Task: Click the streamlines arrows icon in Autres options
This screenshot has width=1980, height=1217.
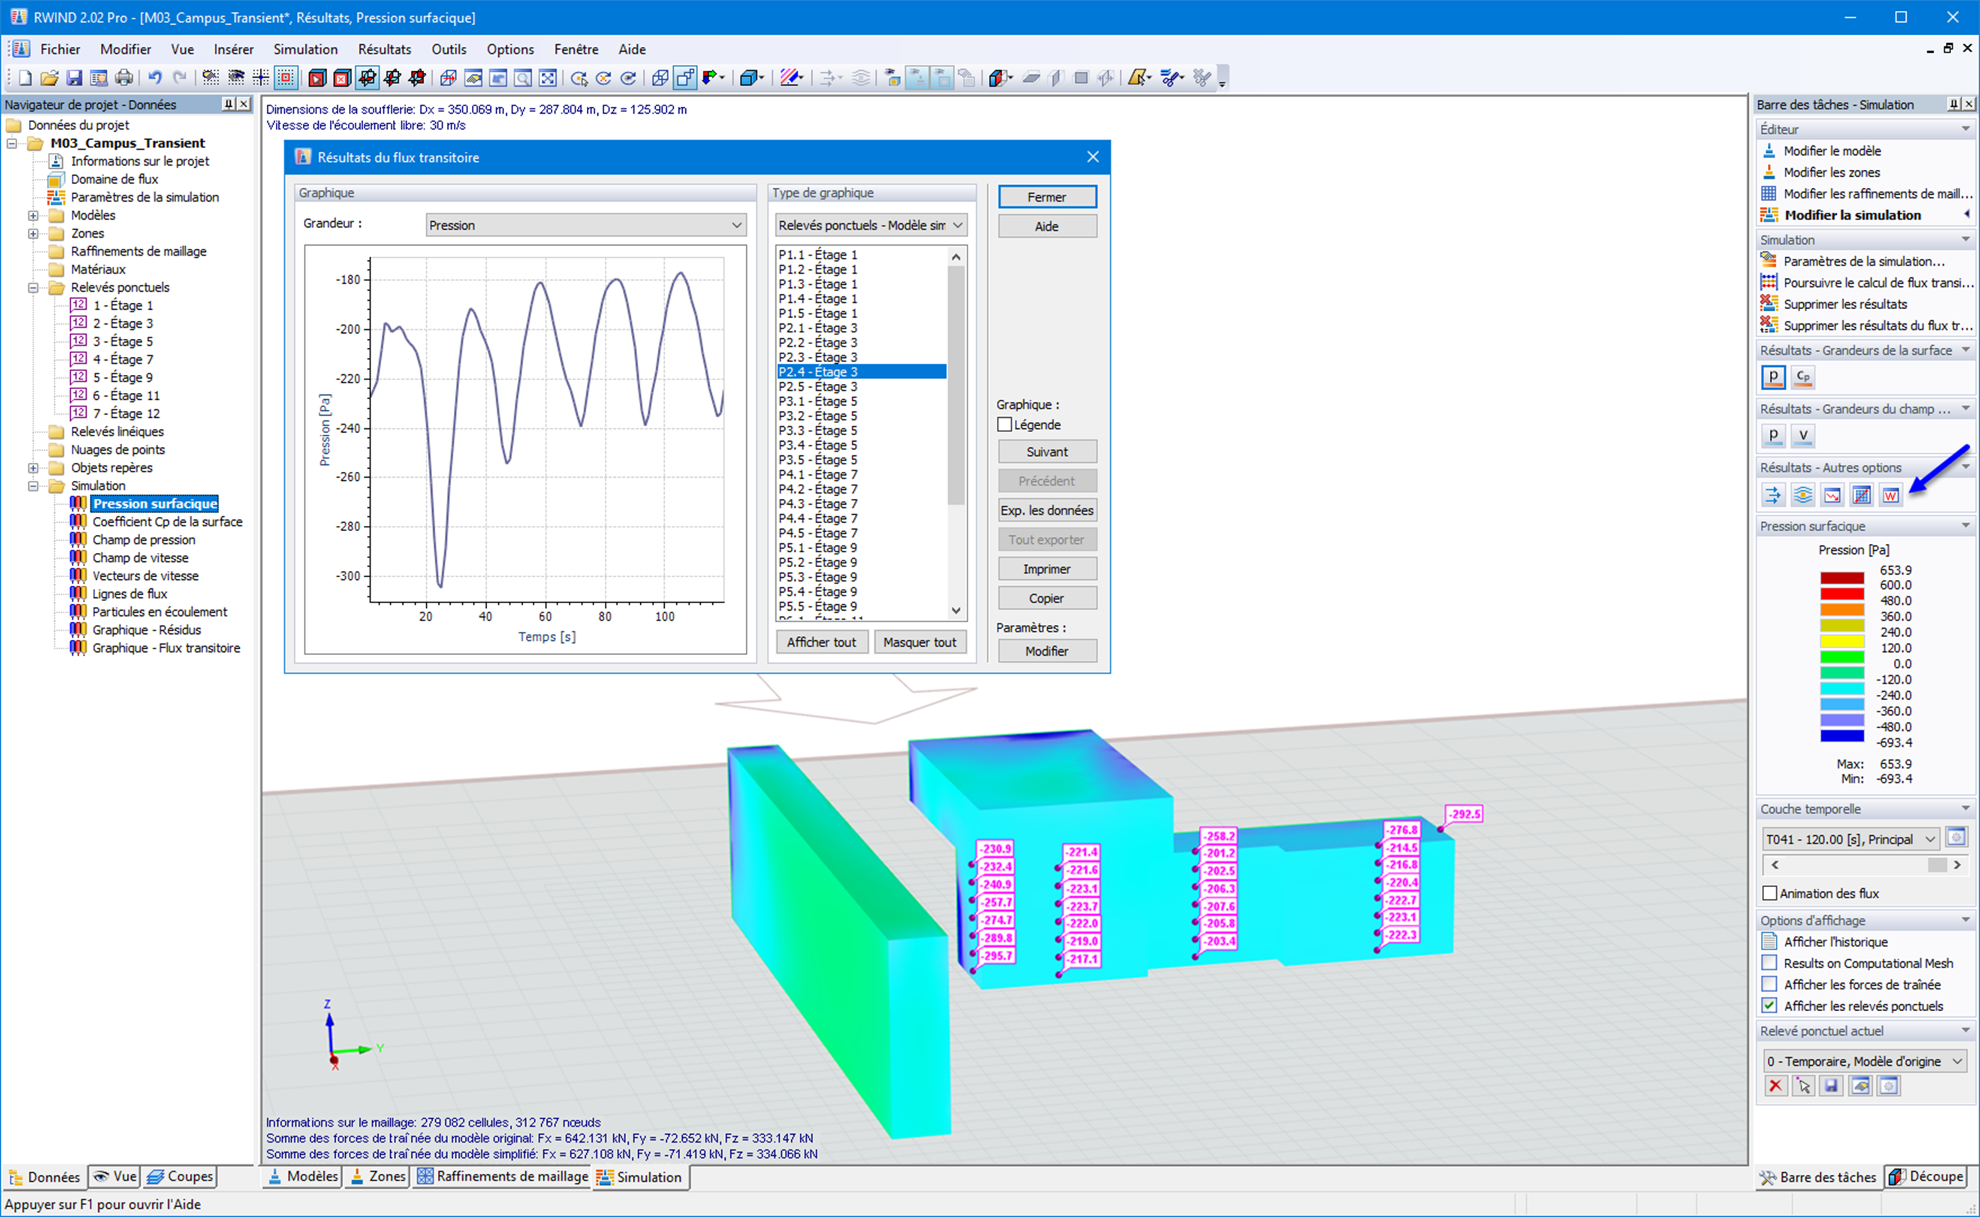Action: (1773, 495)
